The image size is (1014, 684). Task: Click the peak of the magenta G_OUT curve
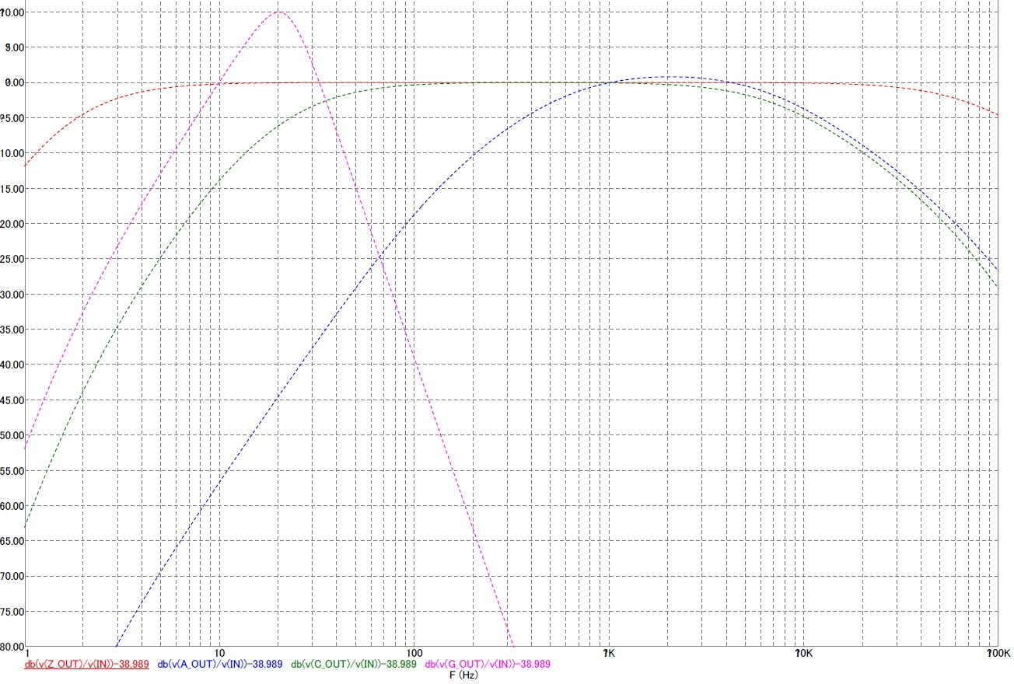tap(278, 12)
